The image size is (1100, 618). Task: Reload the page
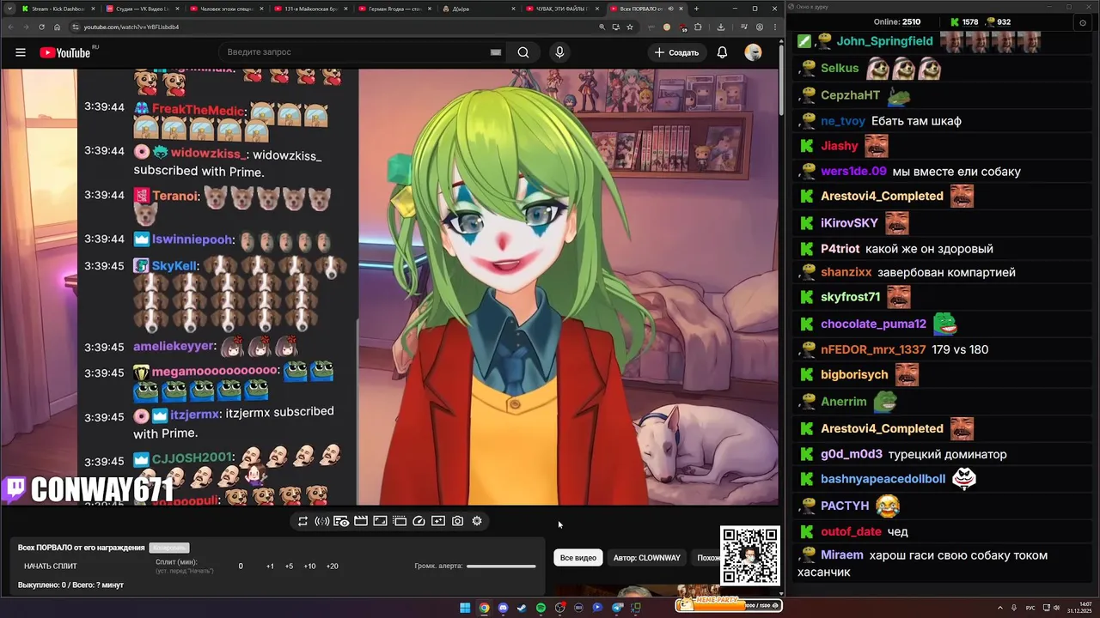pyautogui.click(x=41, y=27)
